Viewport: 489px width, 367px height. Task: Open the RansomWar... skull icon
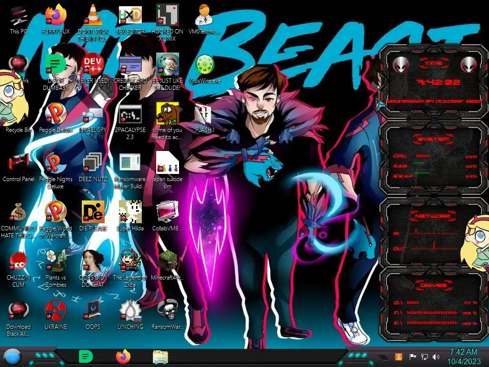[x=167, y=315]
